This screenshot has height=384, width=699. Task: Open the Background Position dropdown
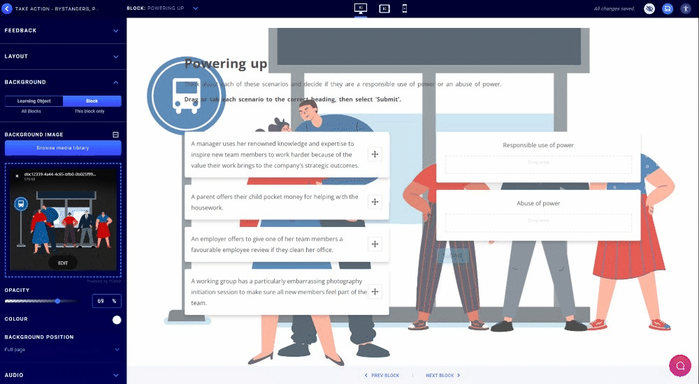[x=63, y=350]
